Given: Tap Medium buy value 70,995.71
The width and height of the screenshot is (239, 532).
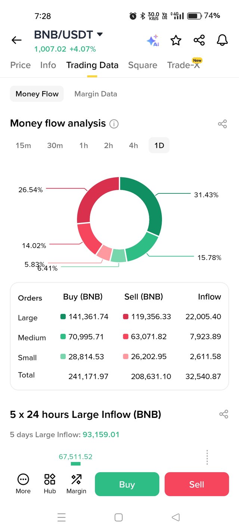Looking at the screenshot, I should [x=86, y=337].
